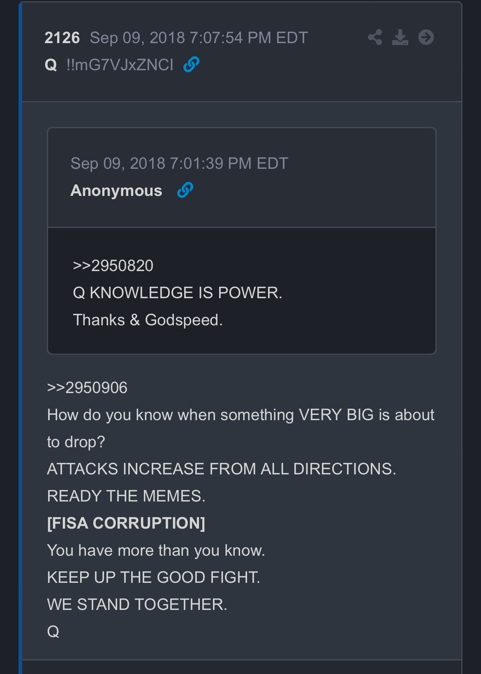The width and height of the screenshot is (481, 674).
Task: Click the >>2950820 reply reference
Action: pyautogui.click(x=113, y=266)
